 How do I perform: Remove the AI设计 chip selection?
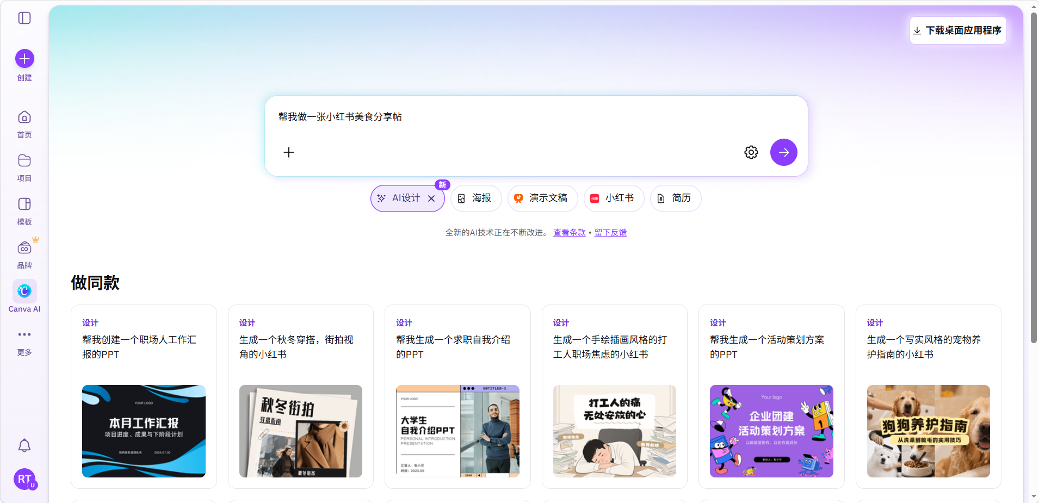coord(431,198)
